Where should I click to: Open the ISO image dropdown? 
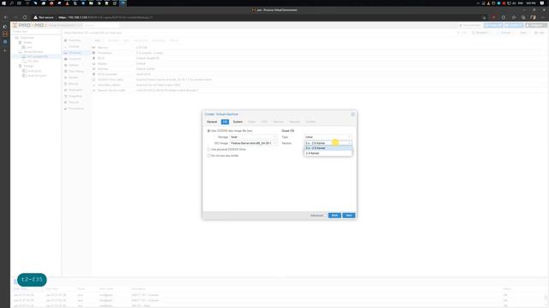(253, 143)
